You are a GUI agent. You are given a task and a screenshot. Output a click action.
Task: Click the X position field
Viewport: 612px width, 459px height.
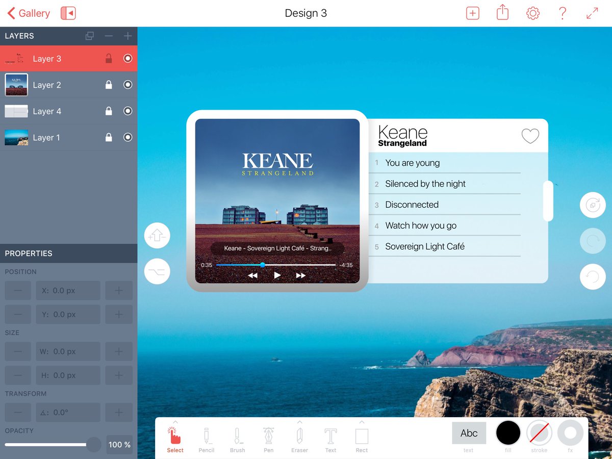pyautogui.click(x=68, y=290)
